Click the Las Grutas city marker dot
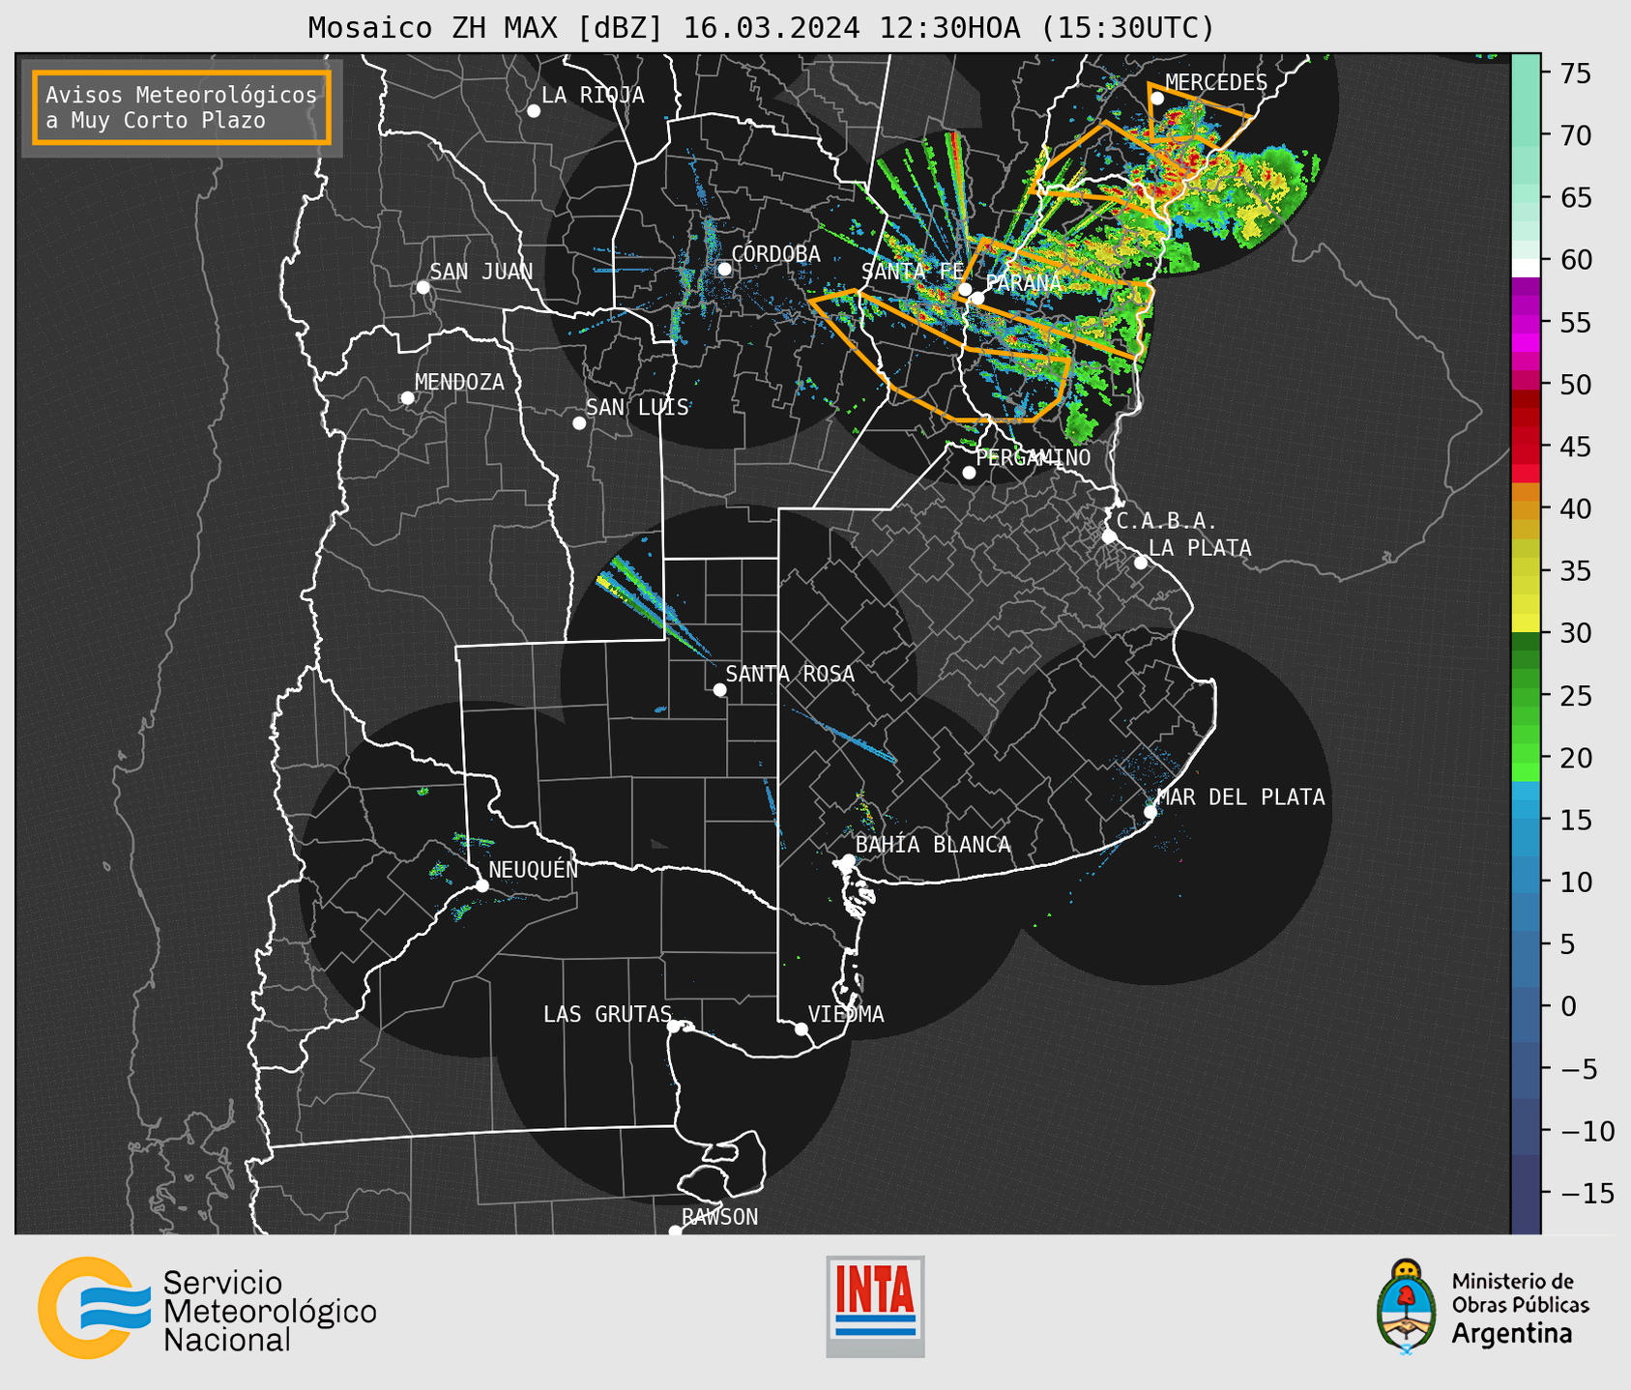The height and width of the screenshot is (1390, 1631). 674,1027
